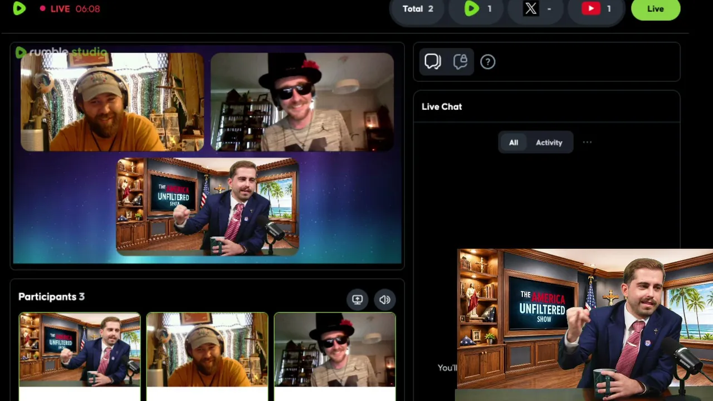The image size is (713, 401).
Task: Click the speaker audio icon in Participants
Action: pyautogui.click(x=385, y=300)
